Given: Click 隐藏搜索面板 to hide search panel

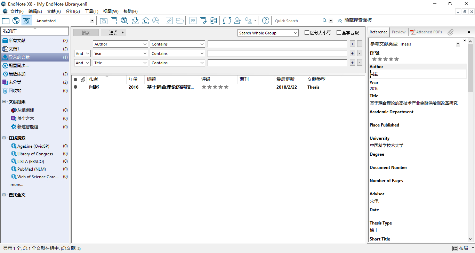Looking at the screenshot, I should coord(355,21).
